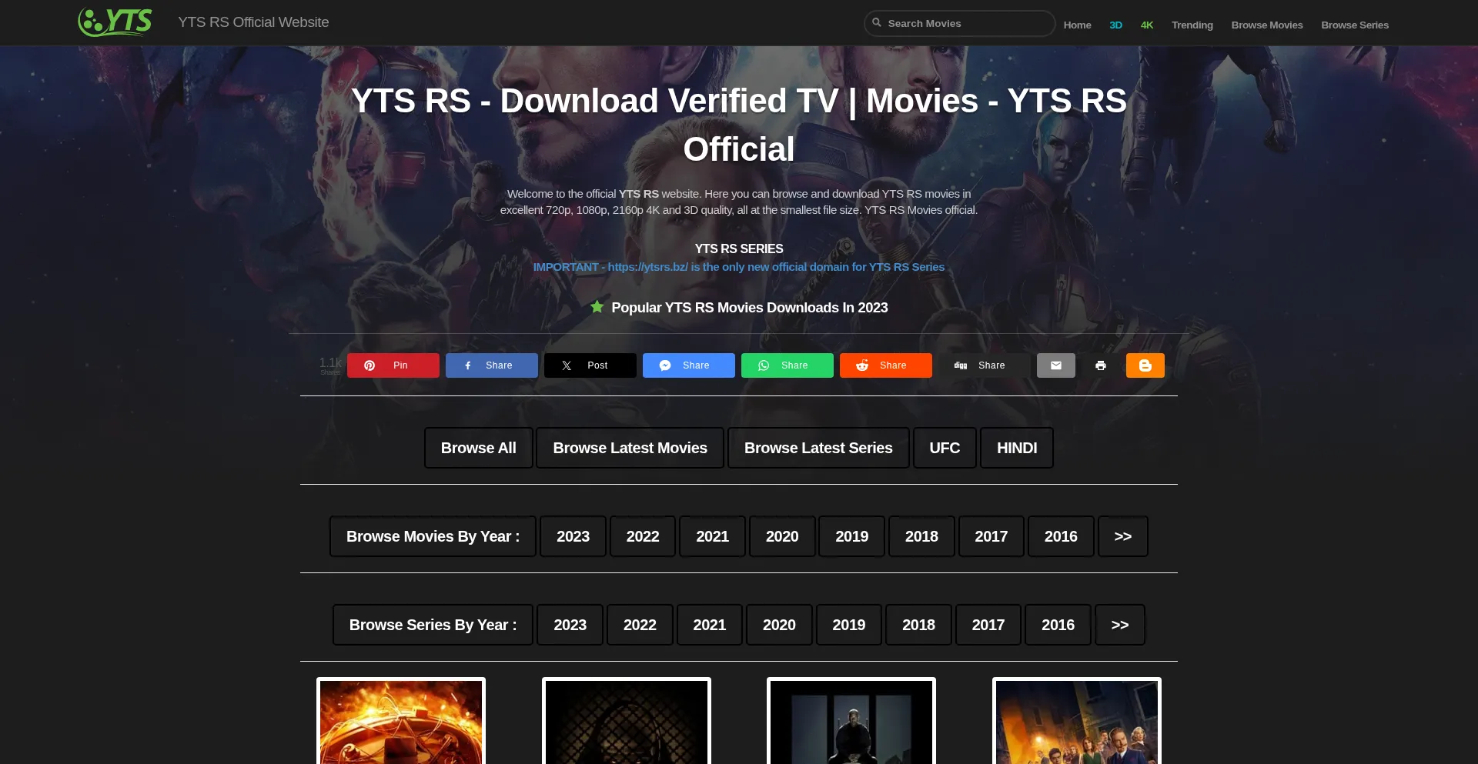Show more movie years with >>
The height and width of the screenshot is (764, 1478).
pyautogui.click(x=1122, y=536)
